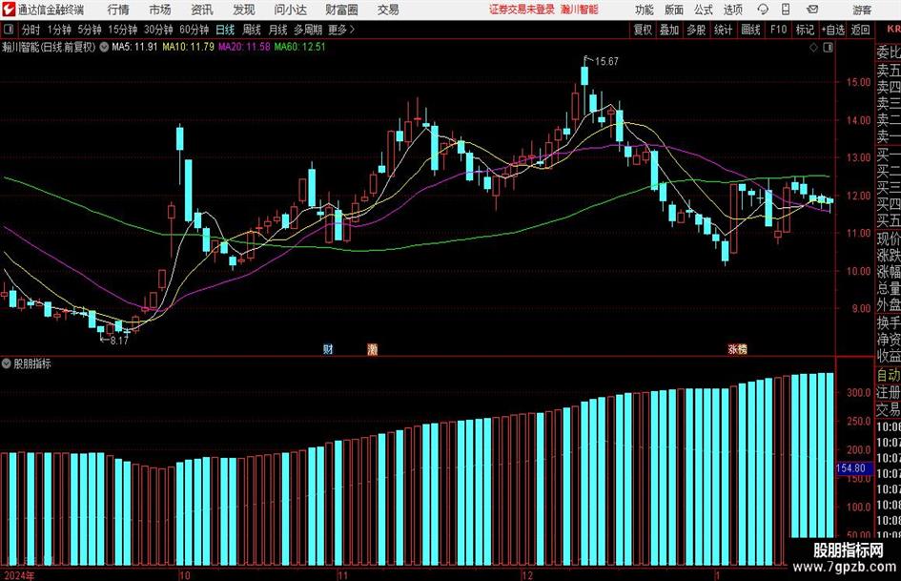Open the 问小达 menu
The image size is (901, 581).
tap(290, 10)
